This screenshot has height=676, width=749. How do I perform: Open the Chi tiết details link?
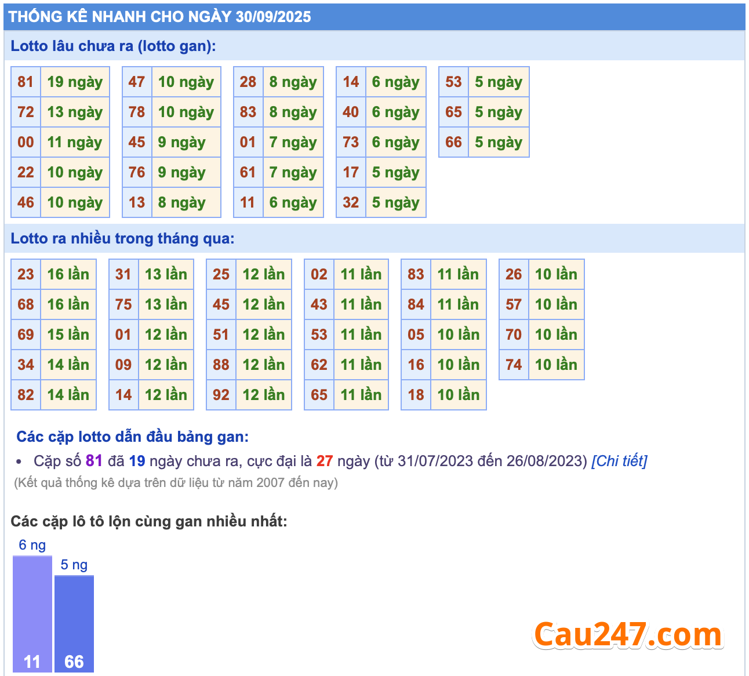click(619, 461)
